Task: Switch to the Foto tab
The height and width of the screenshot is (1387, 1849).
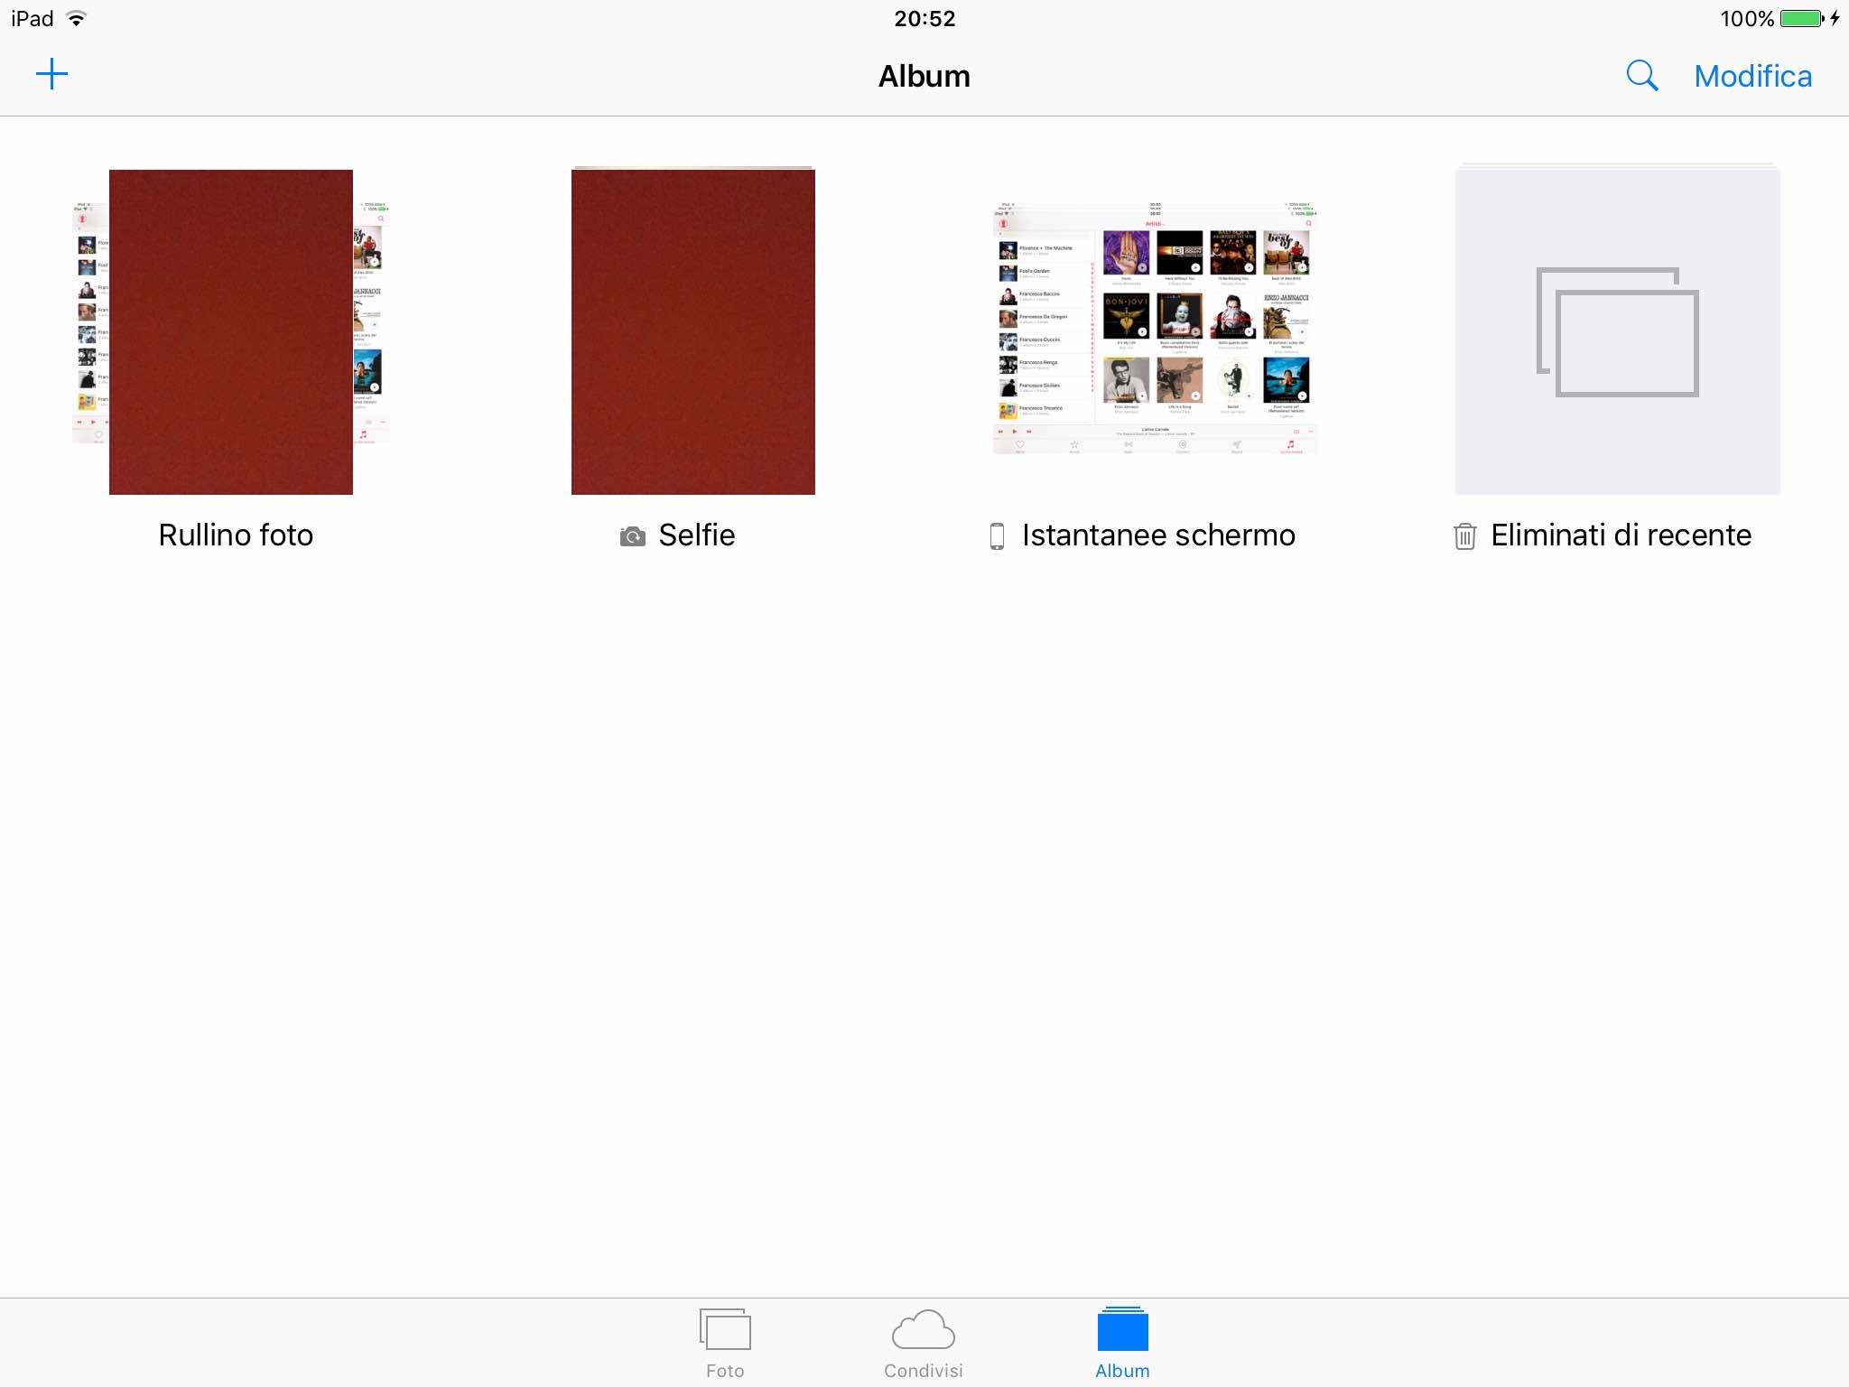Action: tap(725, 1343)
